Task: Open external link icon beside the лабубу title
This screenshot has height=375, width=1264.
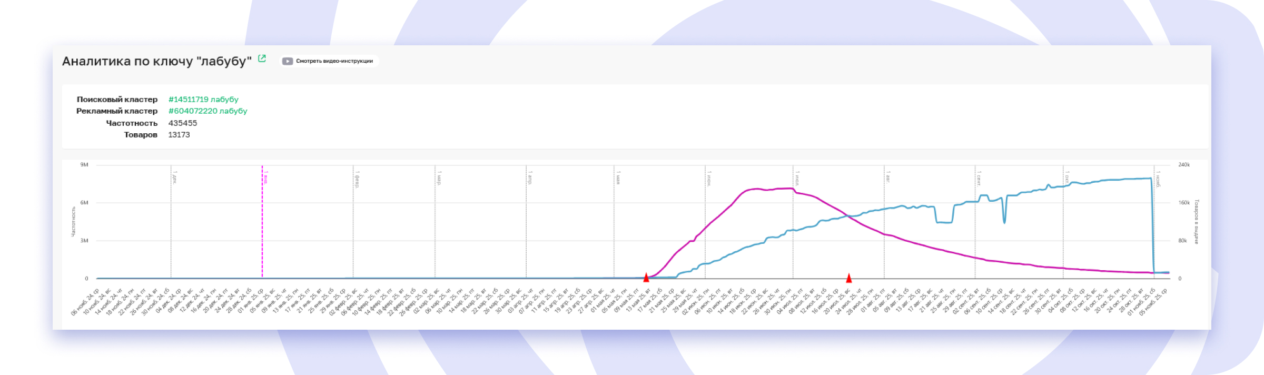Action: (262, 59)
